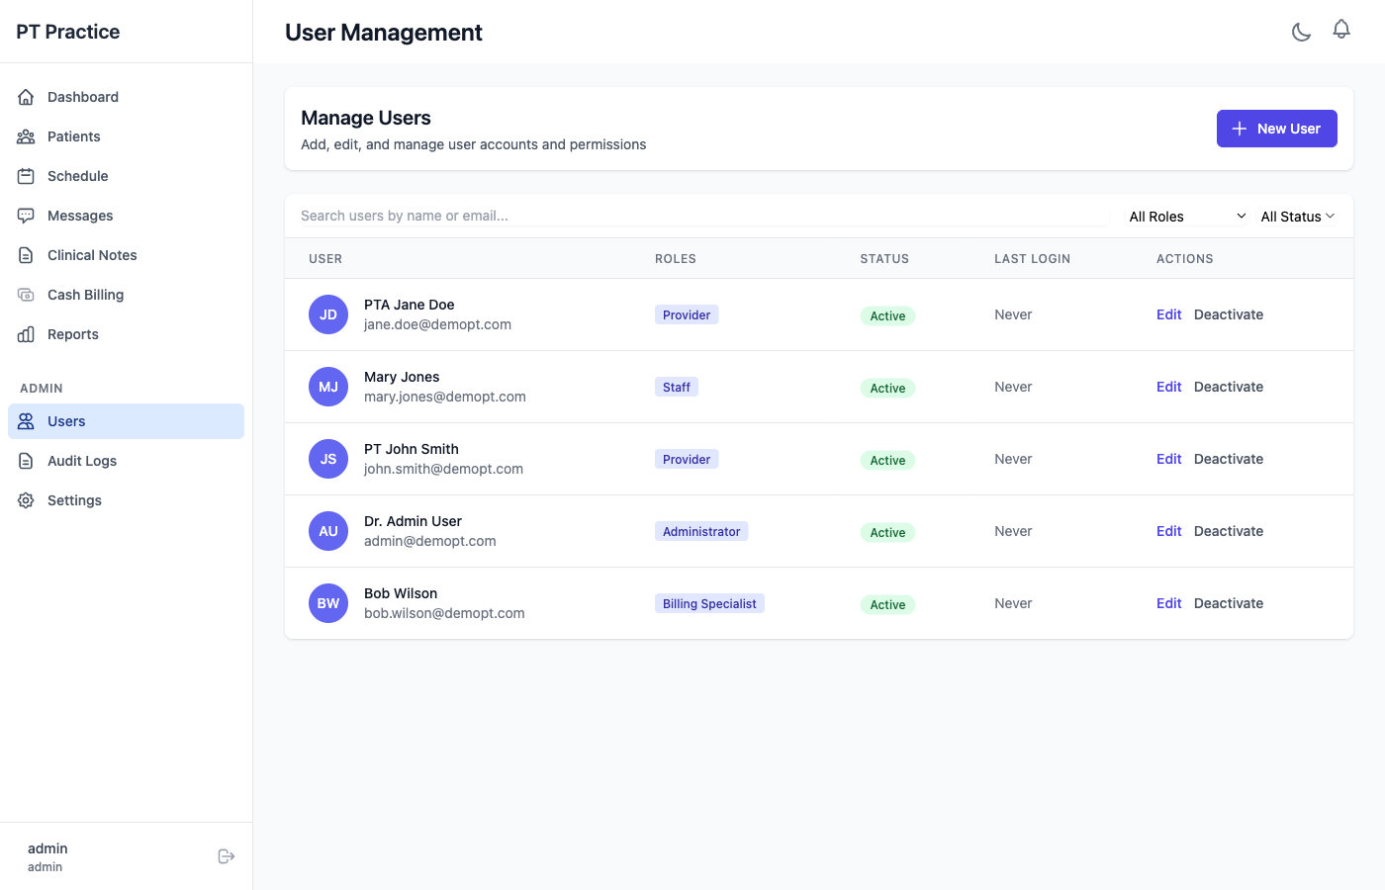Open the Settings gear in the sidebar
The width and height of the screenshot is (1385, 890).
pos(28,499)
